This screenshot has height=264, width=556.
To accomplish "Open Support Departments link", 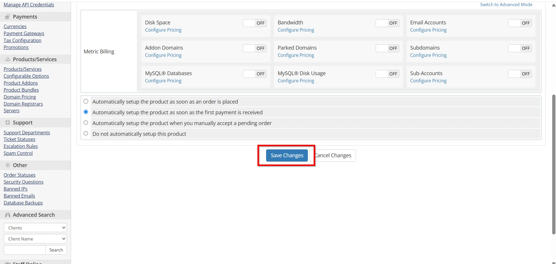I will point(27,133).
